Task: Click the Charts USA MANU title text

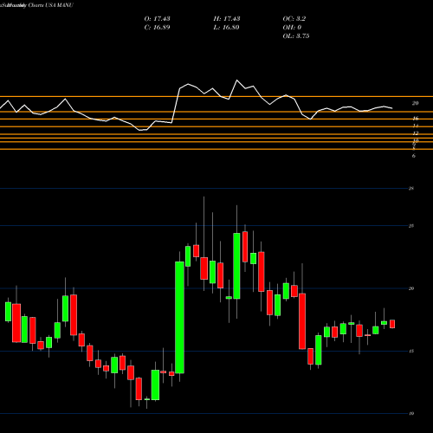Action: (50, 5)
